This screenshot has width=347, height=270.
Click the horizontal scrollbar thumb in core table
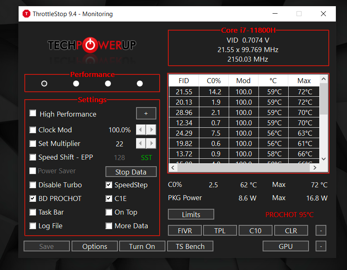[x=244, y=168]
